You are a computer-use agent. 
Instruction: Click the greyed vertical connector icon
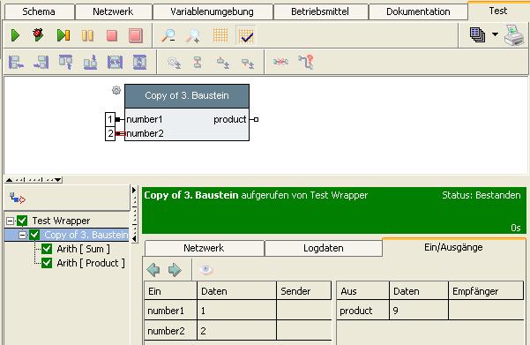tap(198, 63)
